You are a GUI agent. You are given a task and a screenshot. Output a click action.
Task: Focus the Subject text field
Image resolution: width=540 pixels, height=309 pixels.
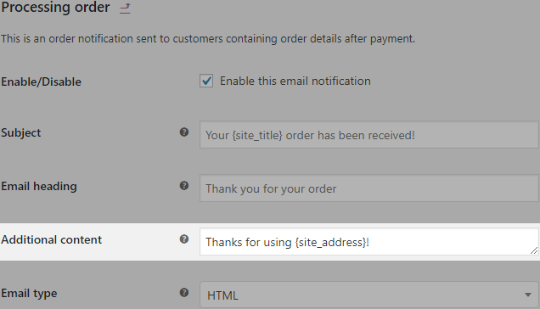(x=369, y=135)
